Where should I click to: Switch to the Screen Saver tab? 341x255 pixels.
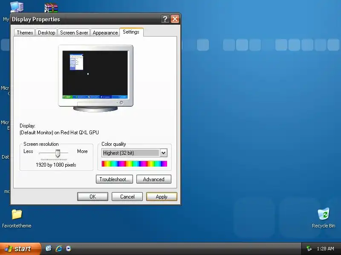(x=74, y=33)
